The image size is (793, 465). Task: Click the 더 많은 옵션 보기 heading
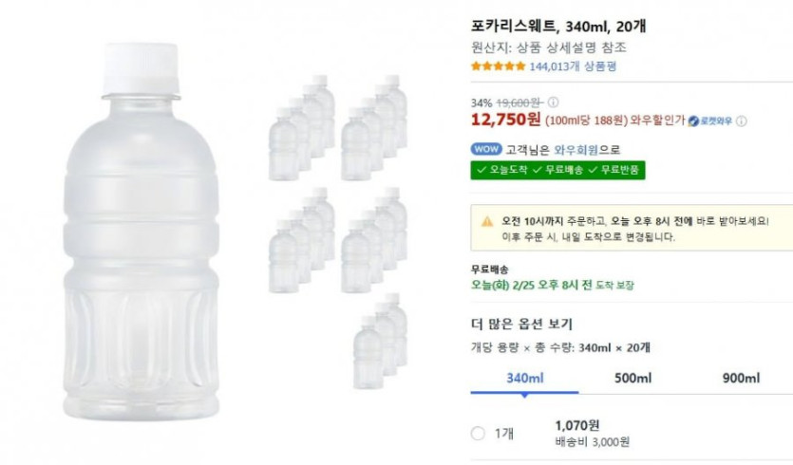(521, 324)
